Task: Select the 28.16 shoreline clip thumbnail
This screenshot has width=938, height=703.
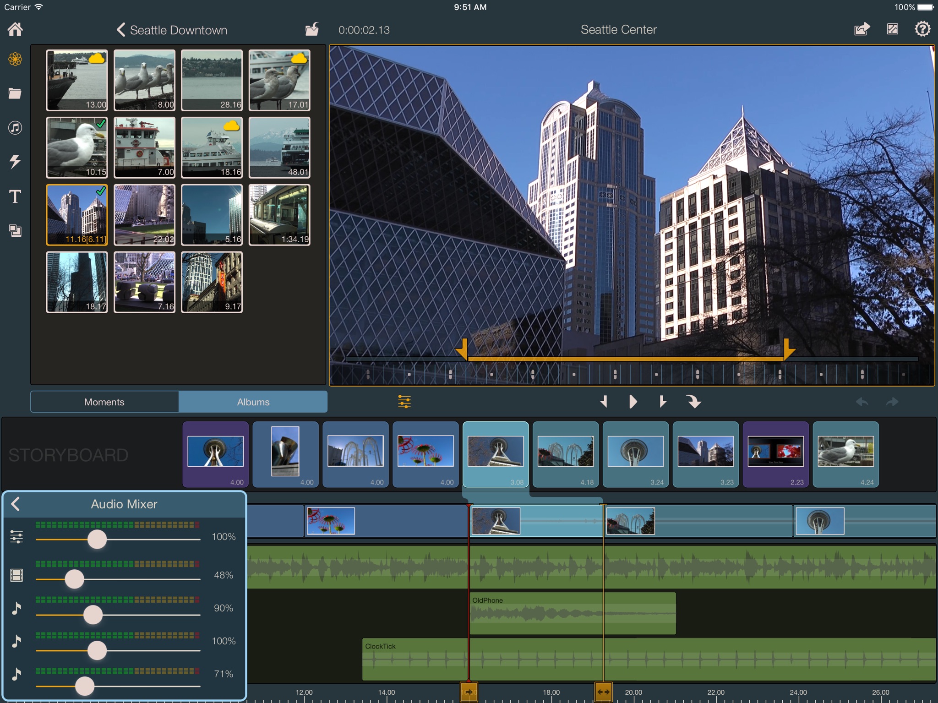Action: 212,80
